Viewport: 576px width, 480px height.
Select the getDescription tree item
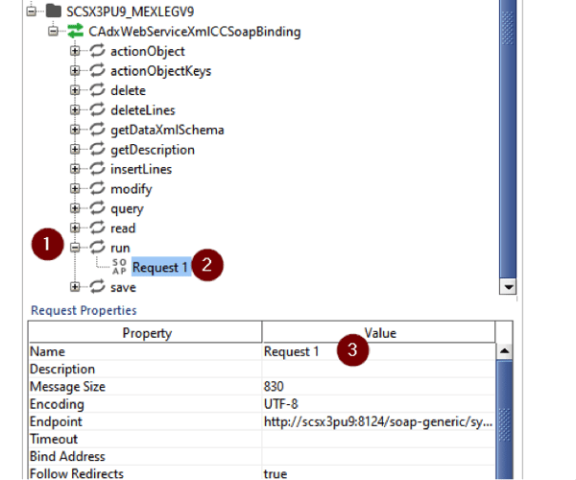pos(153,150)
